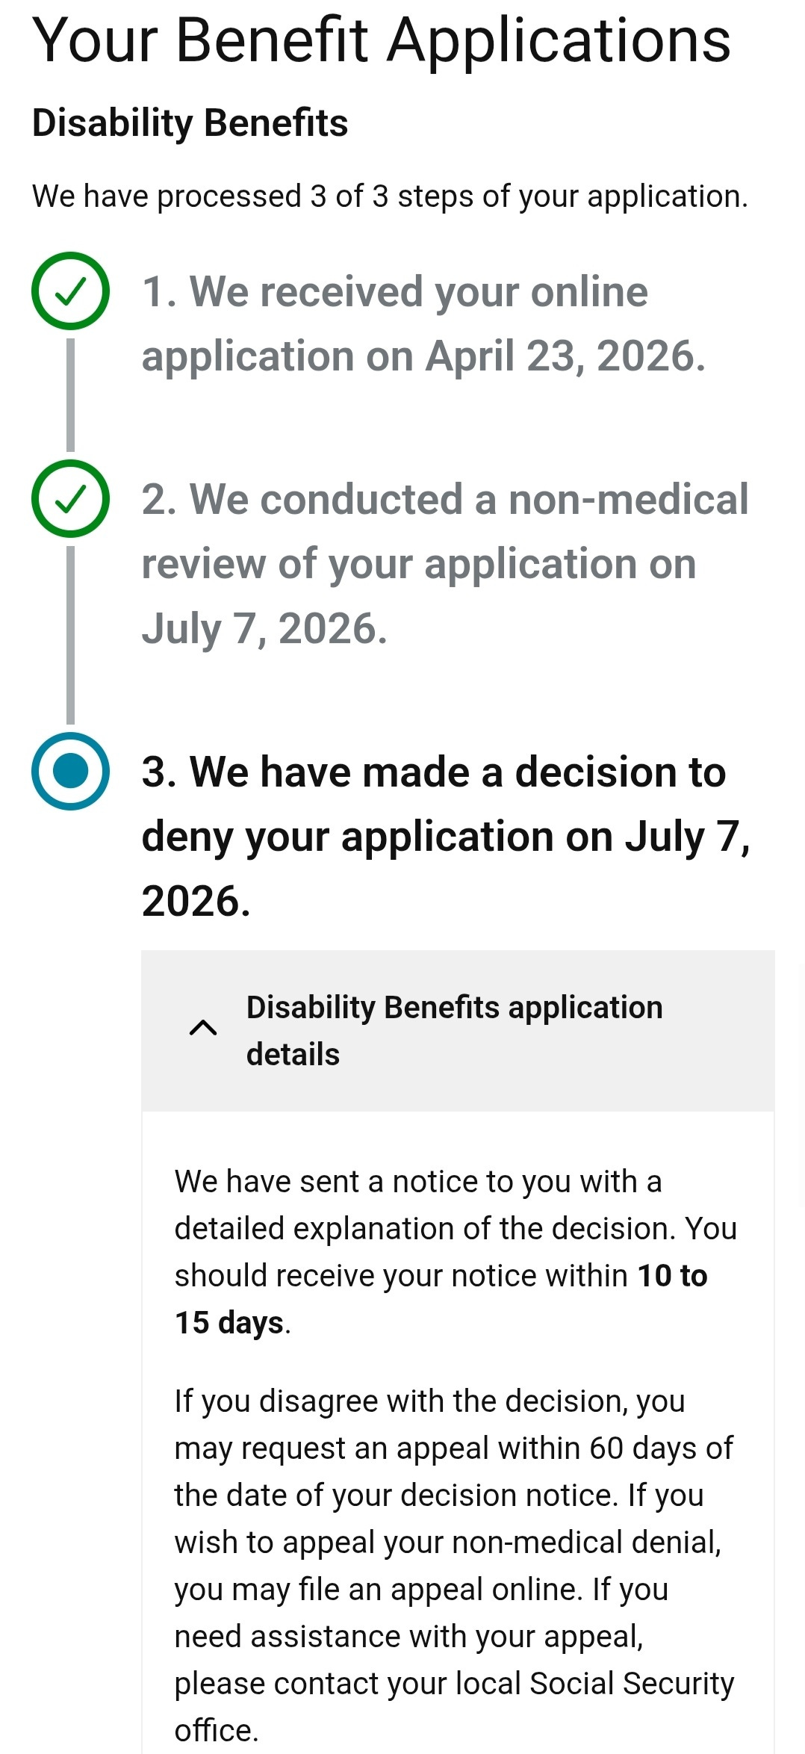Viewport: 805px width, 1754px height.
Task: Click the connector line between steps 1 and 2
Action: pos(70,394)
